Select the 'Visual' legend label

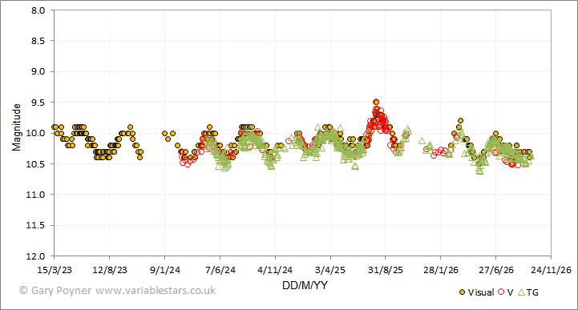481,292
